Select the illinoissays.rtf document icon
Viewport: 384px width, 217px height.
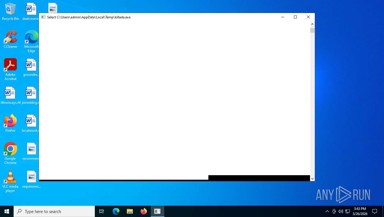[x=10, y=95]
